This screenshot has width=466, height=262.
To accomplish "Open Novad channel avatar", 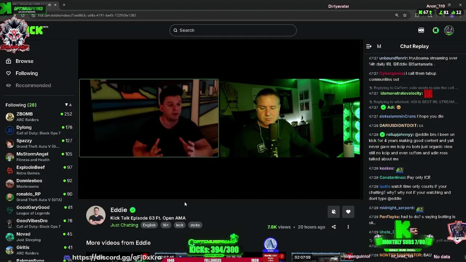I will pyautogui.click(x=10, y=237).
